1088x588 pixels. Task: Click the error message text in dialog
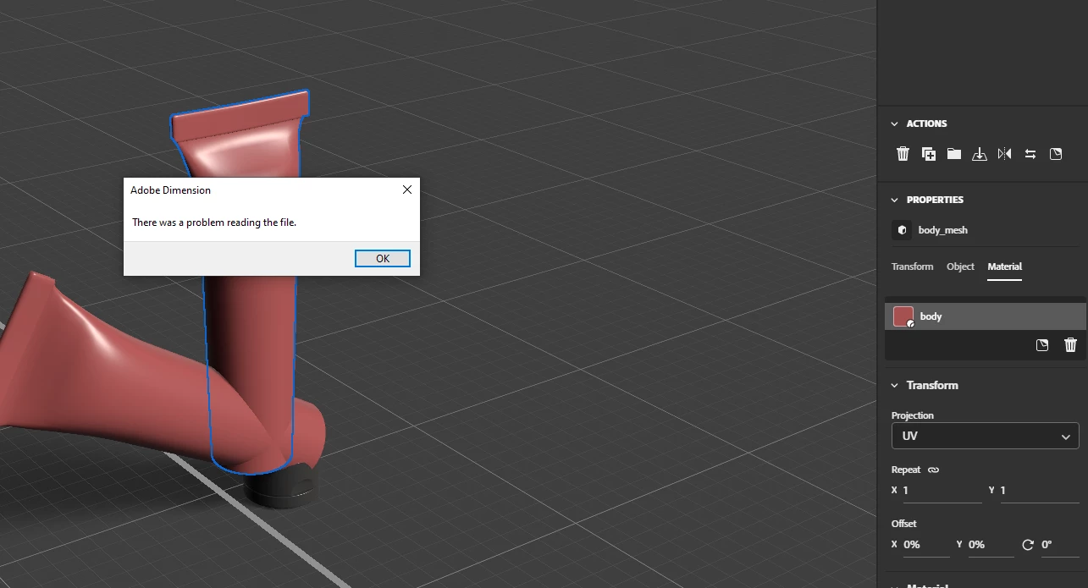[214, 223]
